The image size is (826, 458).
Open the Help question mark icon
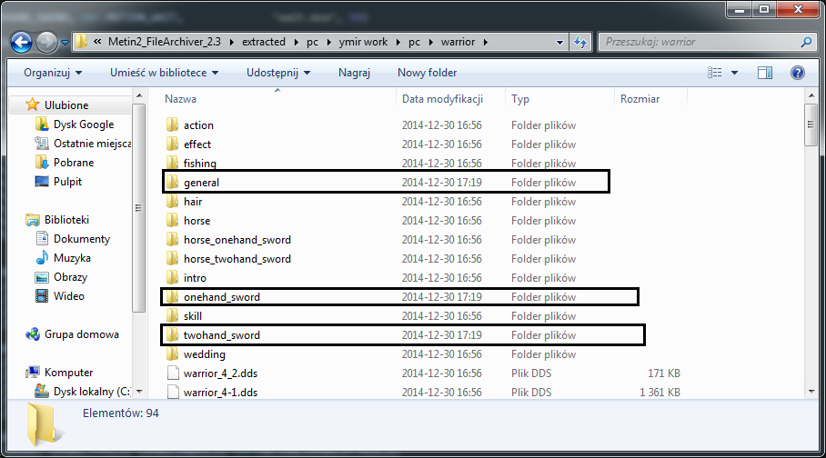click(798, 73)
